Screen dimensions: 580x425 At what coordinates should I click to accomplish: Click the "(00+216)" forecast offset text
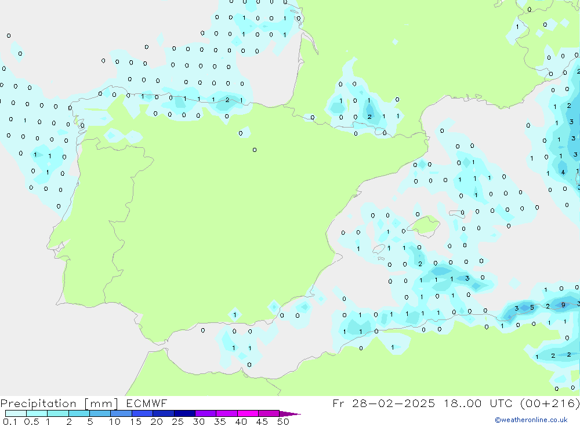point(550,403)
